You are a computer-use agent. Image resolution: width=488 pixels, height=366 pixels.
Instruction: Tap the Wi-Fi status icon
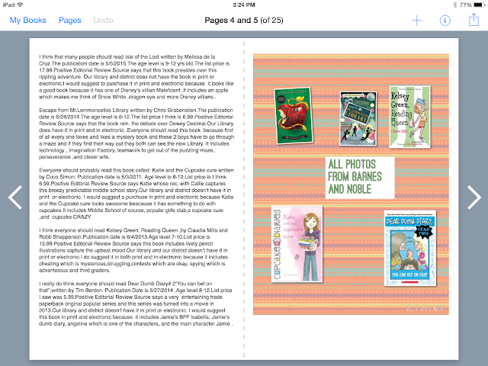(21, 5)
